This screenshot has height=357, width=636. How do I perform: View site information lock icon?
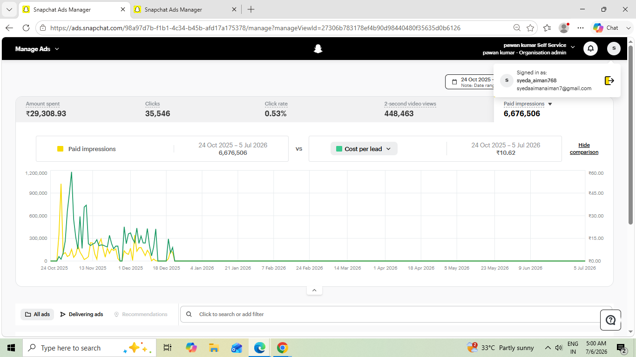[42, 28]
